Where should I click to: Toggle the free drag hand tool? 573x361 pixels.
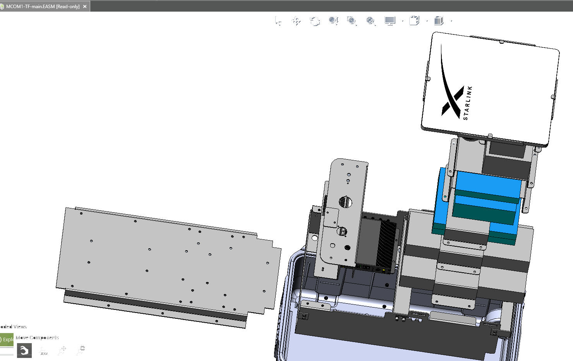point(24,351)
